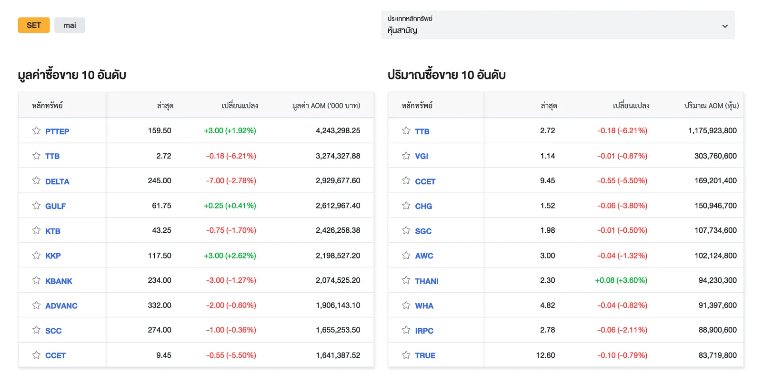Select DELTA's last price 245.00
Image resolution: width=762 pixels, height=375 pixels.
160,180
